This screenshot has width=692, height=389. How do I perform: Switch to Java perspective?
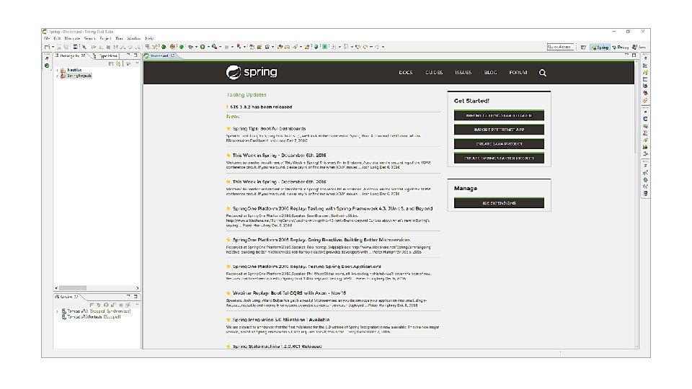[x=639, y=48]
